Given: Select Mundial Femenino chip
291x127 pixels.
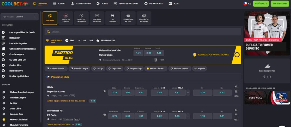Looking at the screenshot, I should coord(180,69).
